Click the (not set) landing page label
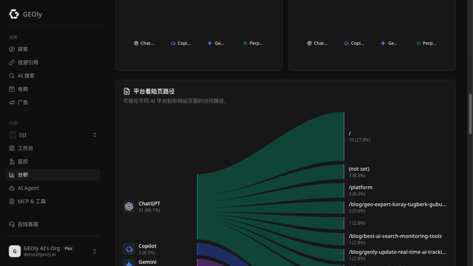This screenshot has width=473, height=266. click(x=359, y=169)
